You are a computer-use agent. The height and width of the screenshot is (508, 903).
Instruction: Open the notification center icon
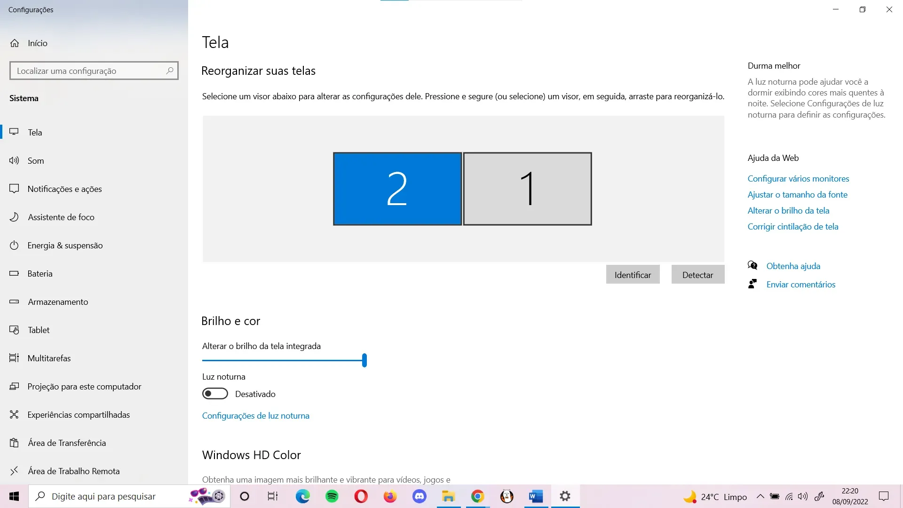(x=884, y=496)
